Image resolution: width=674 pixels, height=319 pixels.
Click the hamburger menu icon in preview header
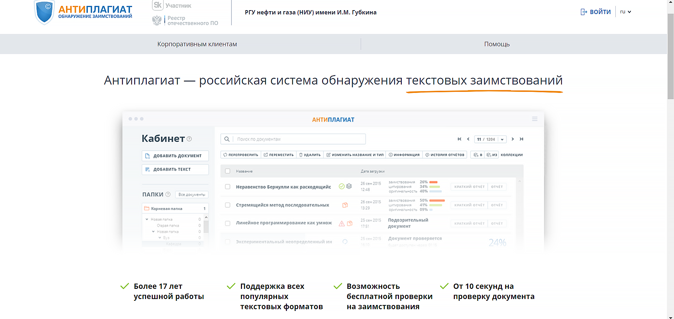(535, 119)
